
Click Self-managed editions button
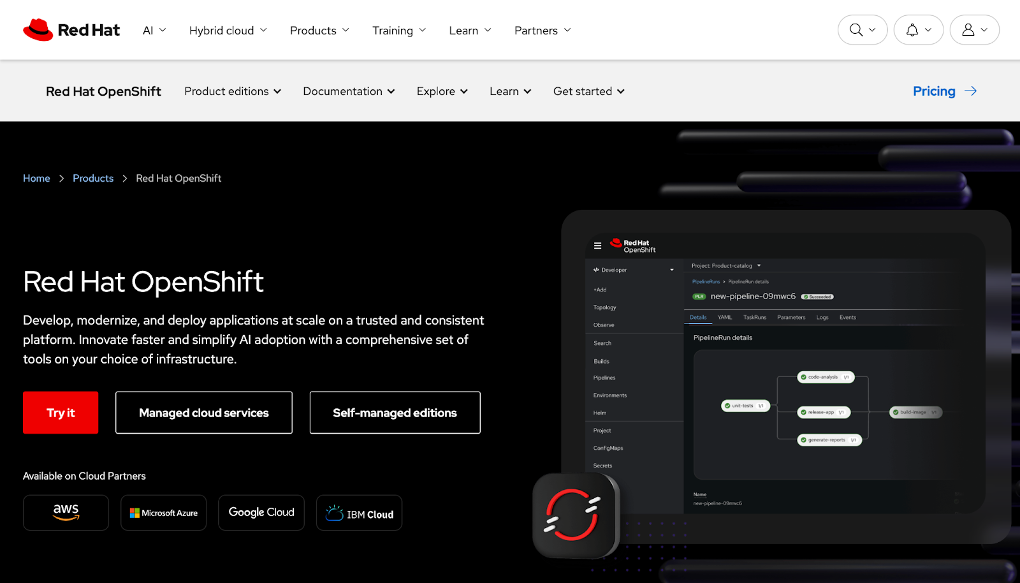tap(395, 413)
